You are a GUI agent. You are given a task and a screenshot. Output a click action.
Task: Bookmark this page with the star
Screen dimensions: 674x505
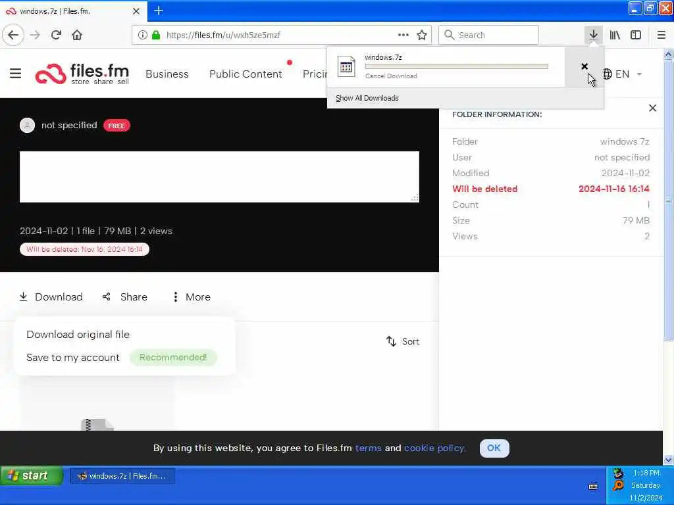tap(422, 35)
